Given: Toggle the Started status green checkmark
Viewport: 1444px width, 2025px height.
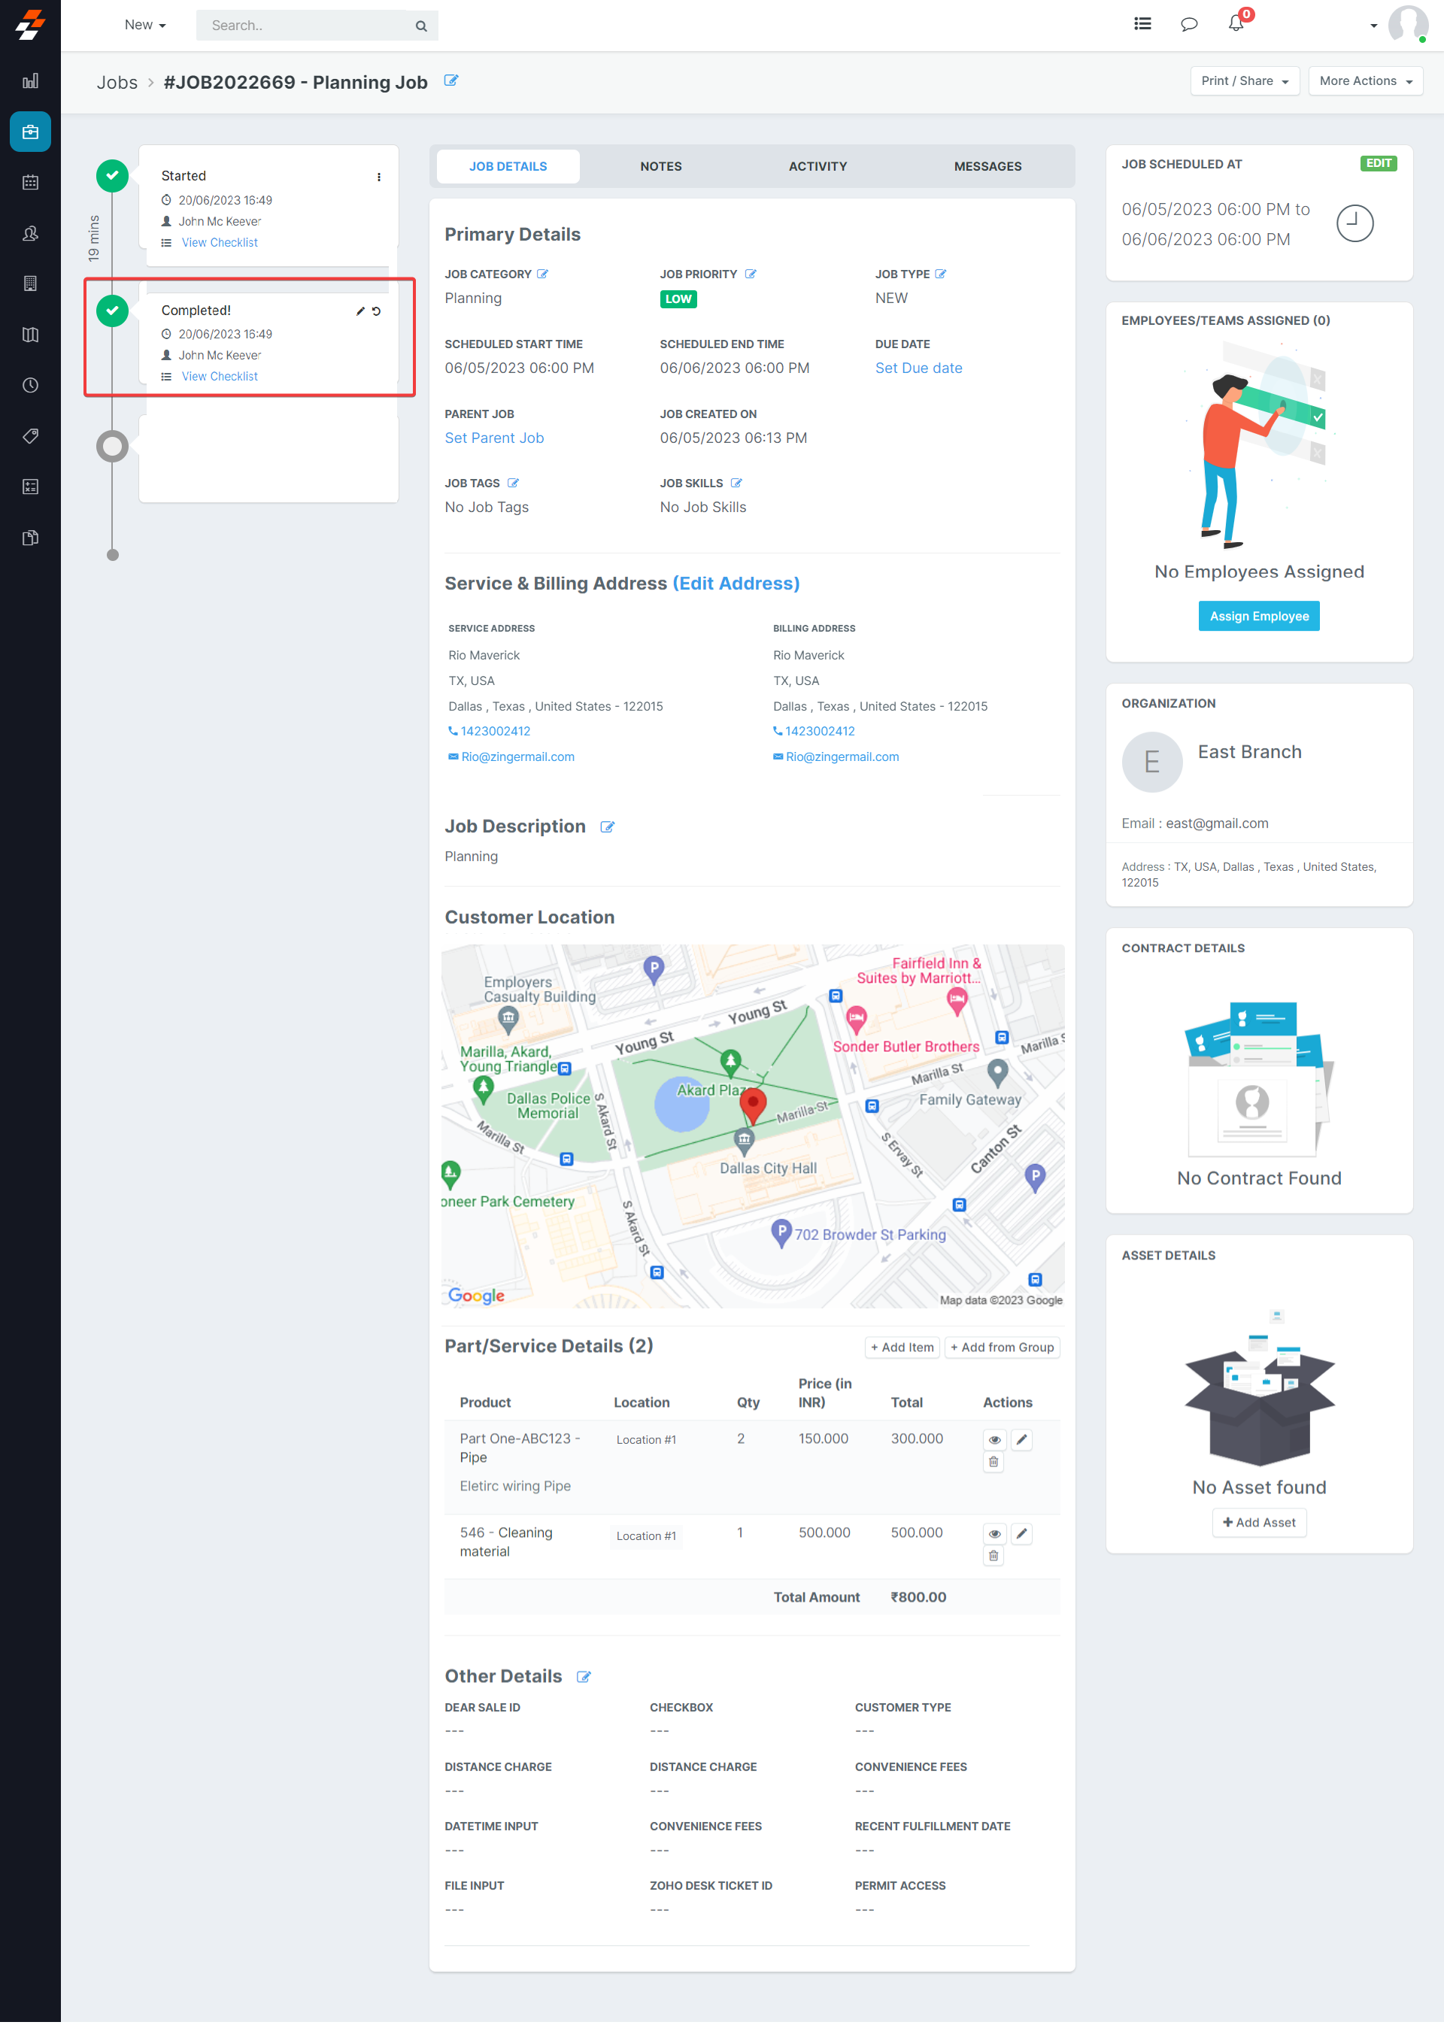Looking at the screenshot, I should click(x=112, y=176).
